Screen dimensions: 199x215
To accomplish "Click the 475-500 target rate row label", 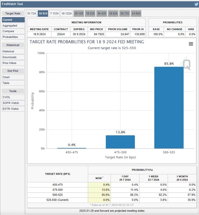I will click(58, 190).
